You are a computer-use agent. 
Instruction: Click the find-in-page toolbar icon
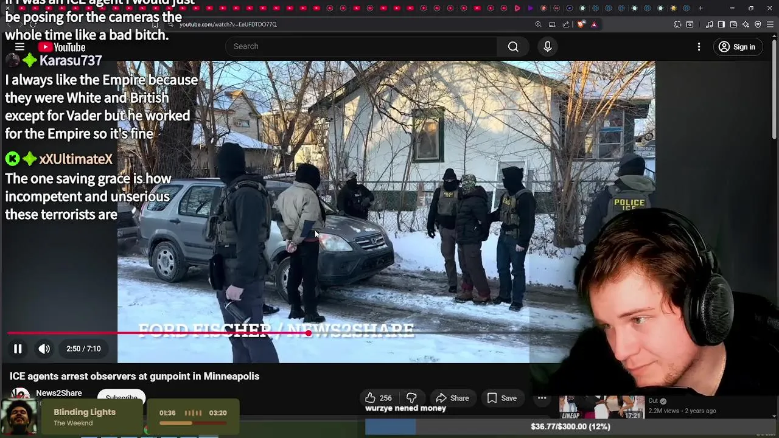(x=690, y=24)
